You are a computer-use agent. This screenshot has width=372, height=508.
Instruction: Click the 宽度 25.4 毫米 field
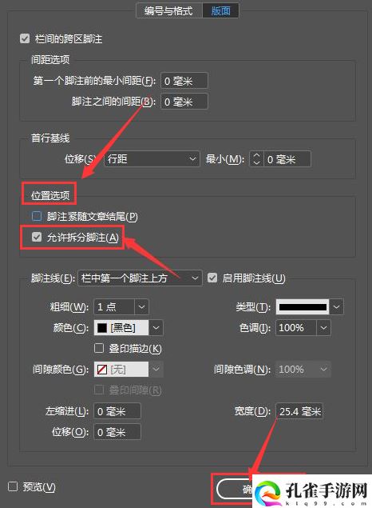click(299, 411)
